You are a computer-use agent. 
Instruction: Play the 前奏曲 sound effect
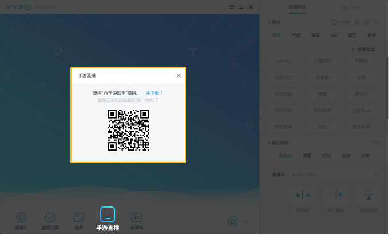pyautogui.click(x=322, y=78)
